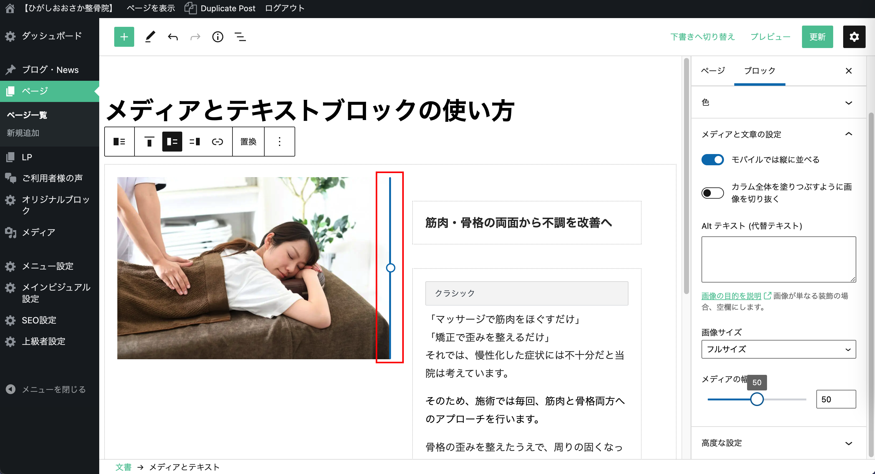Image resolution: width=875 pixels, height=474 pixels.
Task: Switch to the ページ settings tab
Action: pos(713,70)
